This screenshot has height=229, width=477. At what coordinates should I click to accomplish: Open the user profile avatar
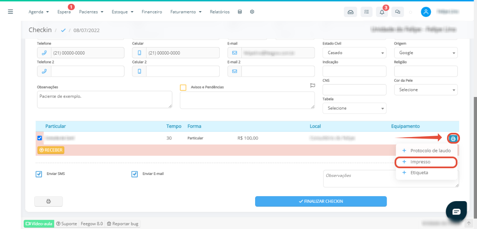click(x=426, y=12)
